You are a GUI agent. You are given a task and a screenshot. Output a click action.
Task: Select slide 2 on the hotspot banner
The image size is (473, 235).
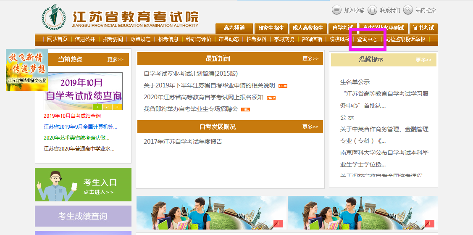coord(107,107)
